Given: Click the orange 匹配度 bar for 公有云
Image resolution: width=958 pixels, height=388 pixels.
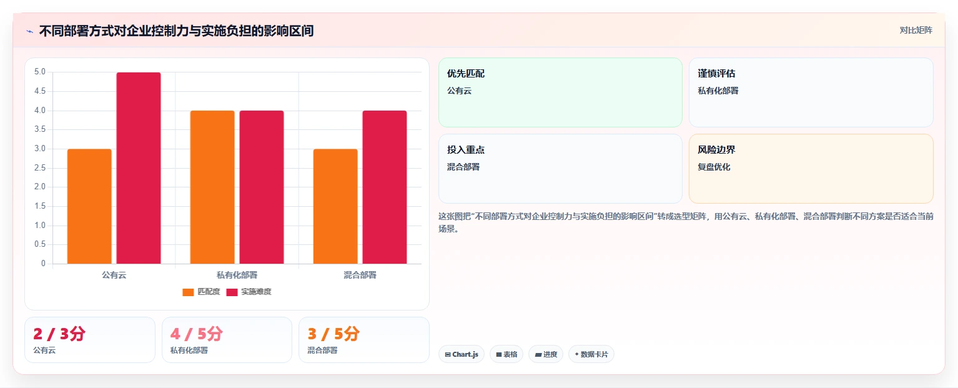Looking at the screenshot, I should click(x=89, y=206).
